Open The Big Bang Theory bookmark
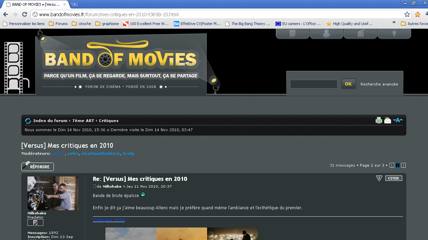The height and width of the screenshot is (240, 428). click(247, 24)
